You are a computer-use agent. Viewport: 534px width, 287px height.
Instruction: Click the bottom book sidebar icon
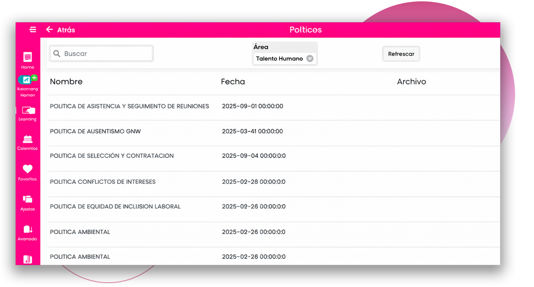click(x=28, y=259)
